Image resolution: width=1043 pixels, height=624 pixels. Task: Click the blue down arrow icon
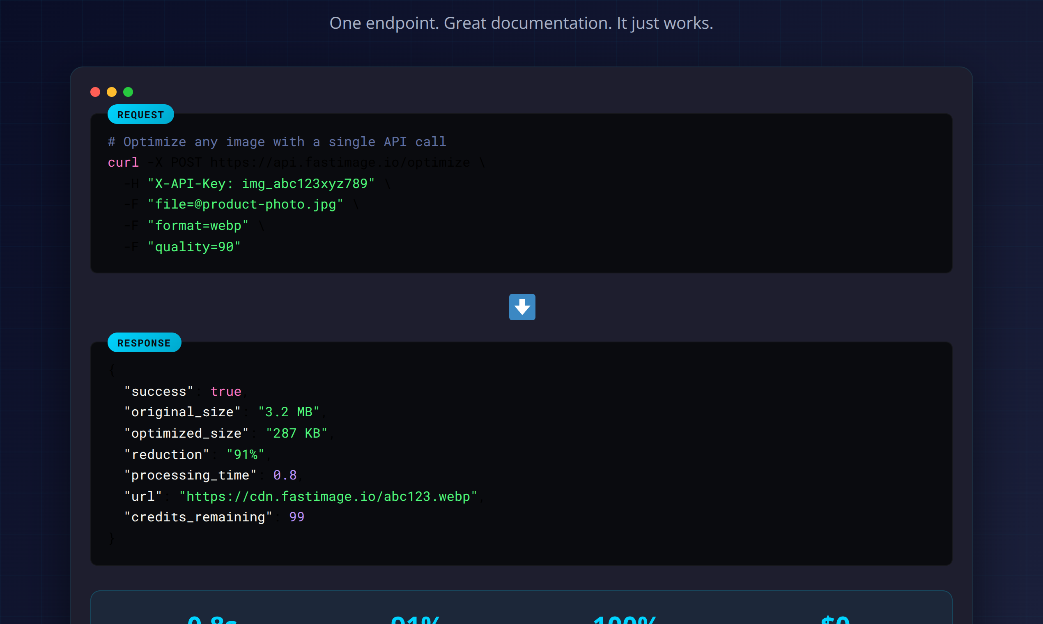click(x=522, y=307)
